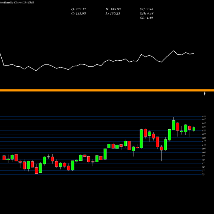Click the high value 'H: 138.09'

click(x=113, y=9)
